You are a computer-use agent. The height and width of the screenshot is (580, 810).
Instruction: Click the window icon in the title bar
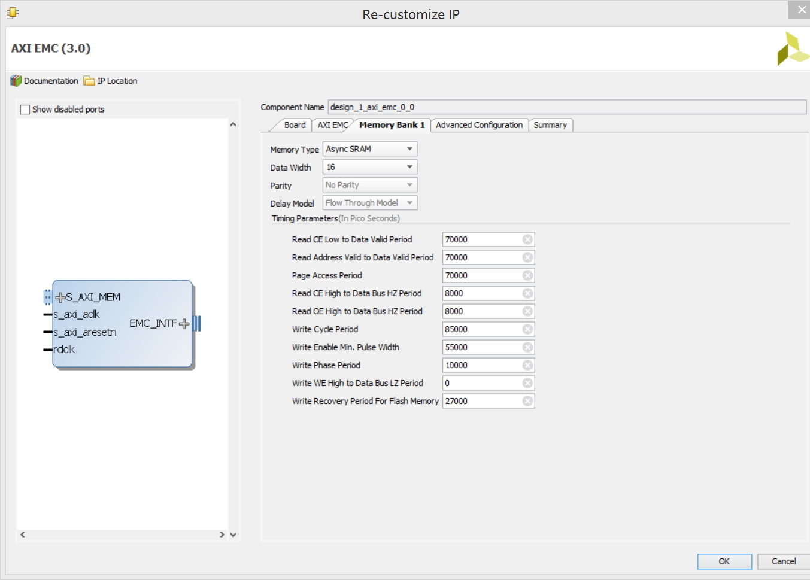pos(13,13)
